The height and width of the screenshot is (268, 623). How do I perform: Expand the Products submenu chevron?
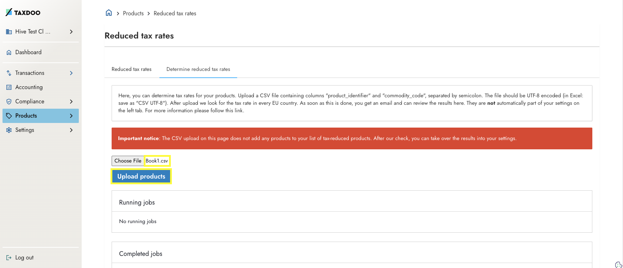coord(71,116)
